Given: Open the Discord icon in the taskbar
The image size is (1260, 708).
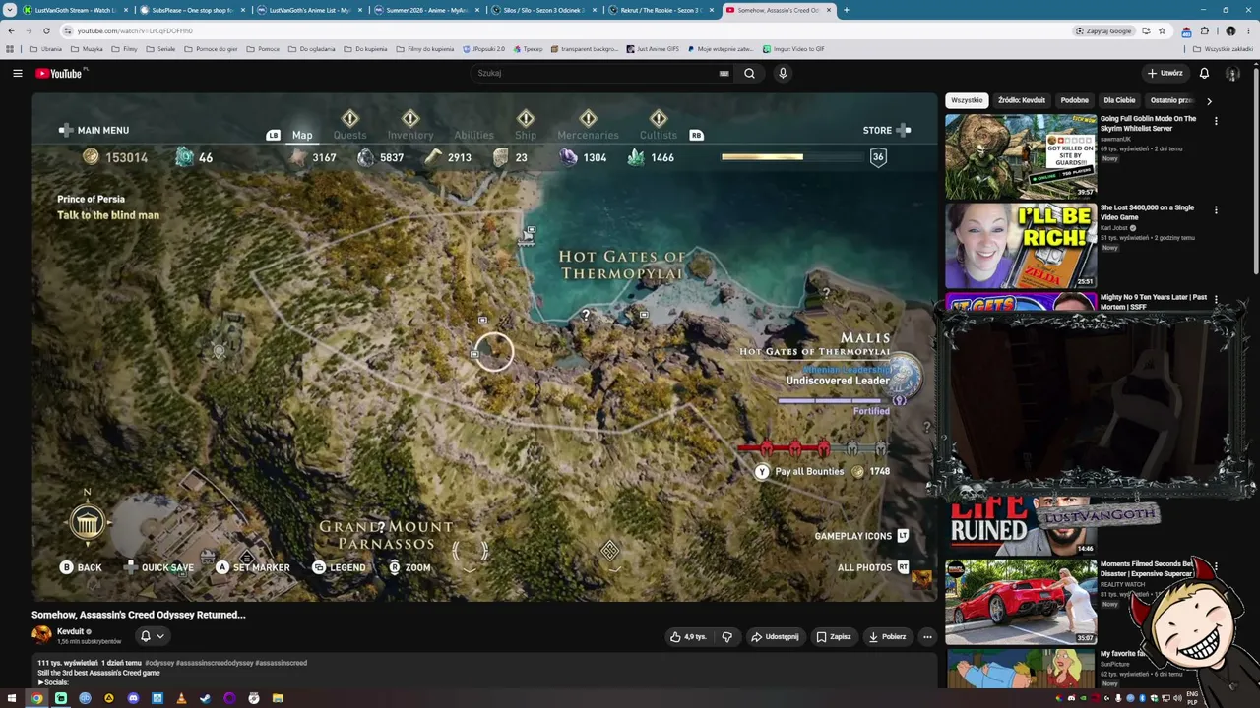Looking at the screenshot, I should (133, 698).
